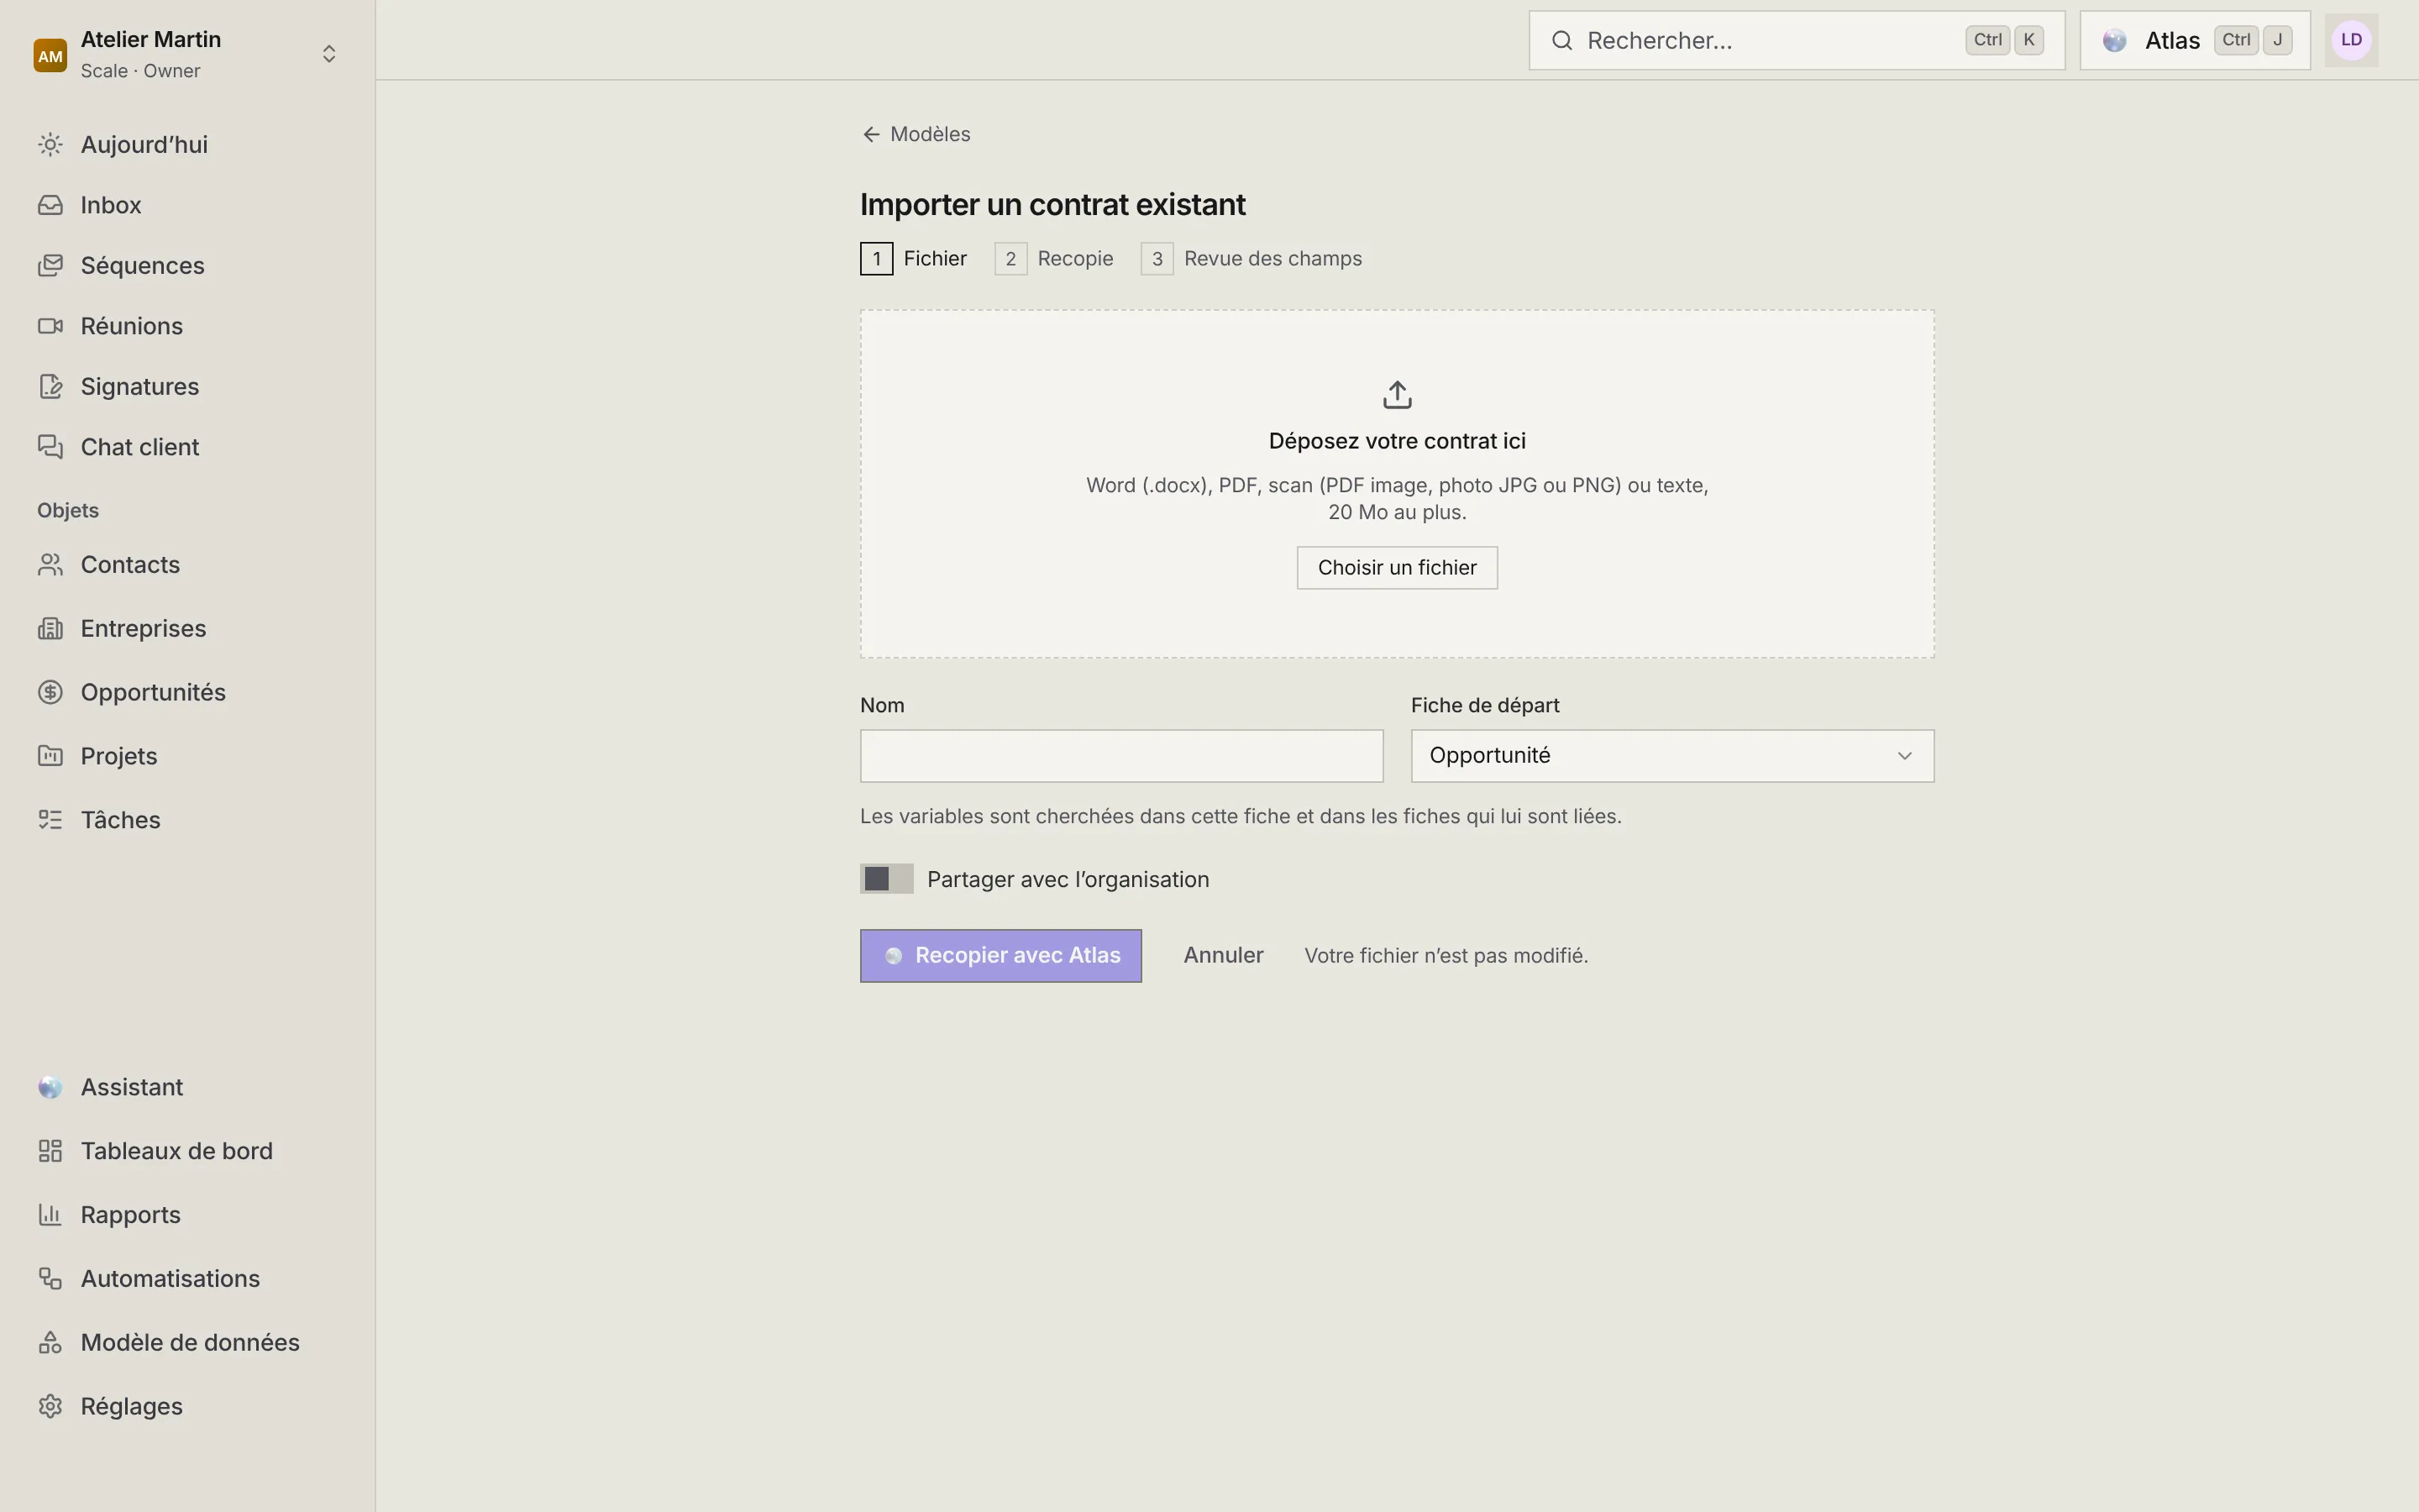
Task: Click the magnifier icon in the search bar
Action: tap(1562, 41)
